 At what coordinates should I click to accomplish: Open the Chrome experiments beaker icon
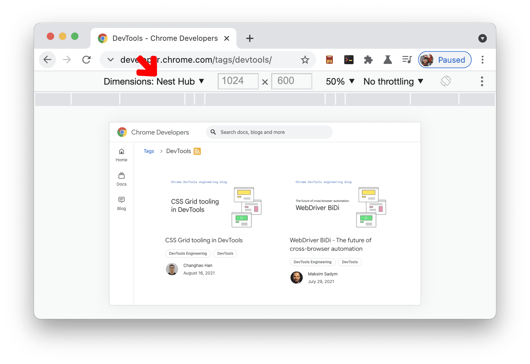click(x=388, y=60)
